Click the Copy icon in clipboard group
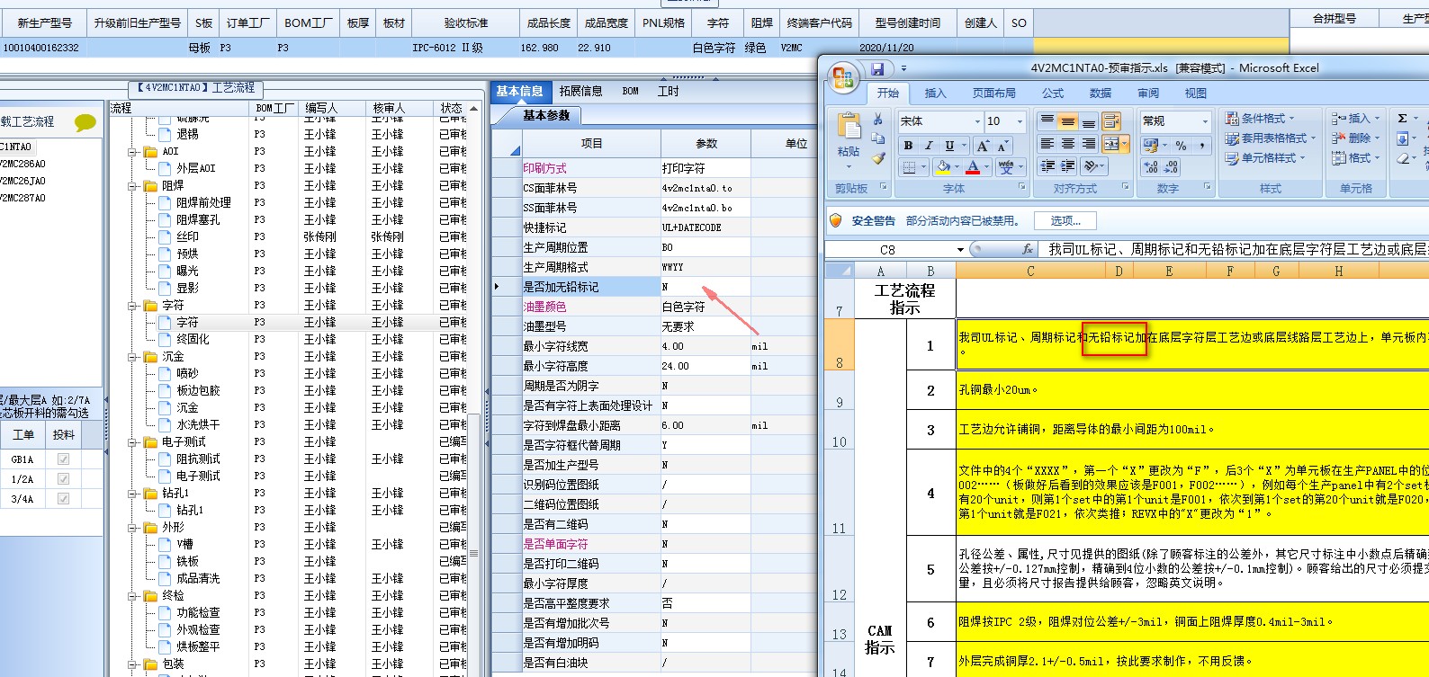Screen dimensions: 1429x677 (x=878, y=138)
